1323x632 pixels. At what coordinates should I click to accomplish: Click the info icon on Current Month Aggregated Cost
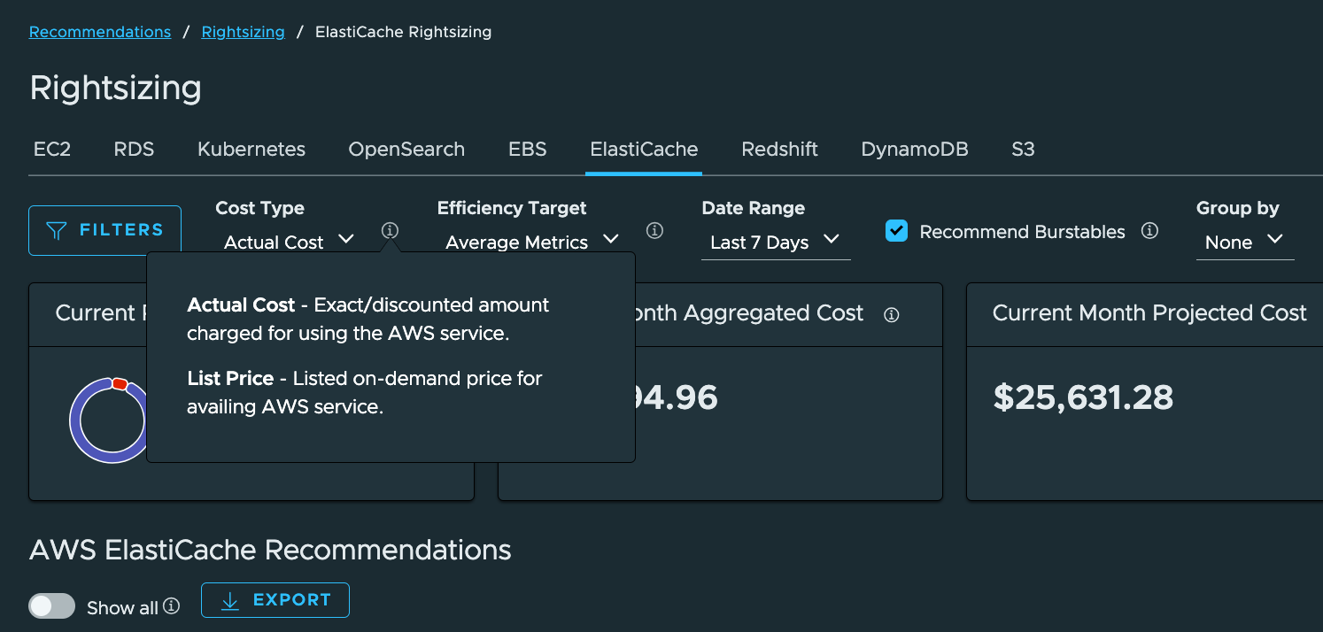892,314
